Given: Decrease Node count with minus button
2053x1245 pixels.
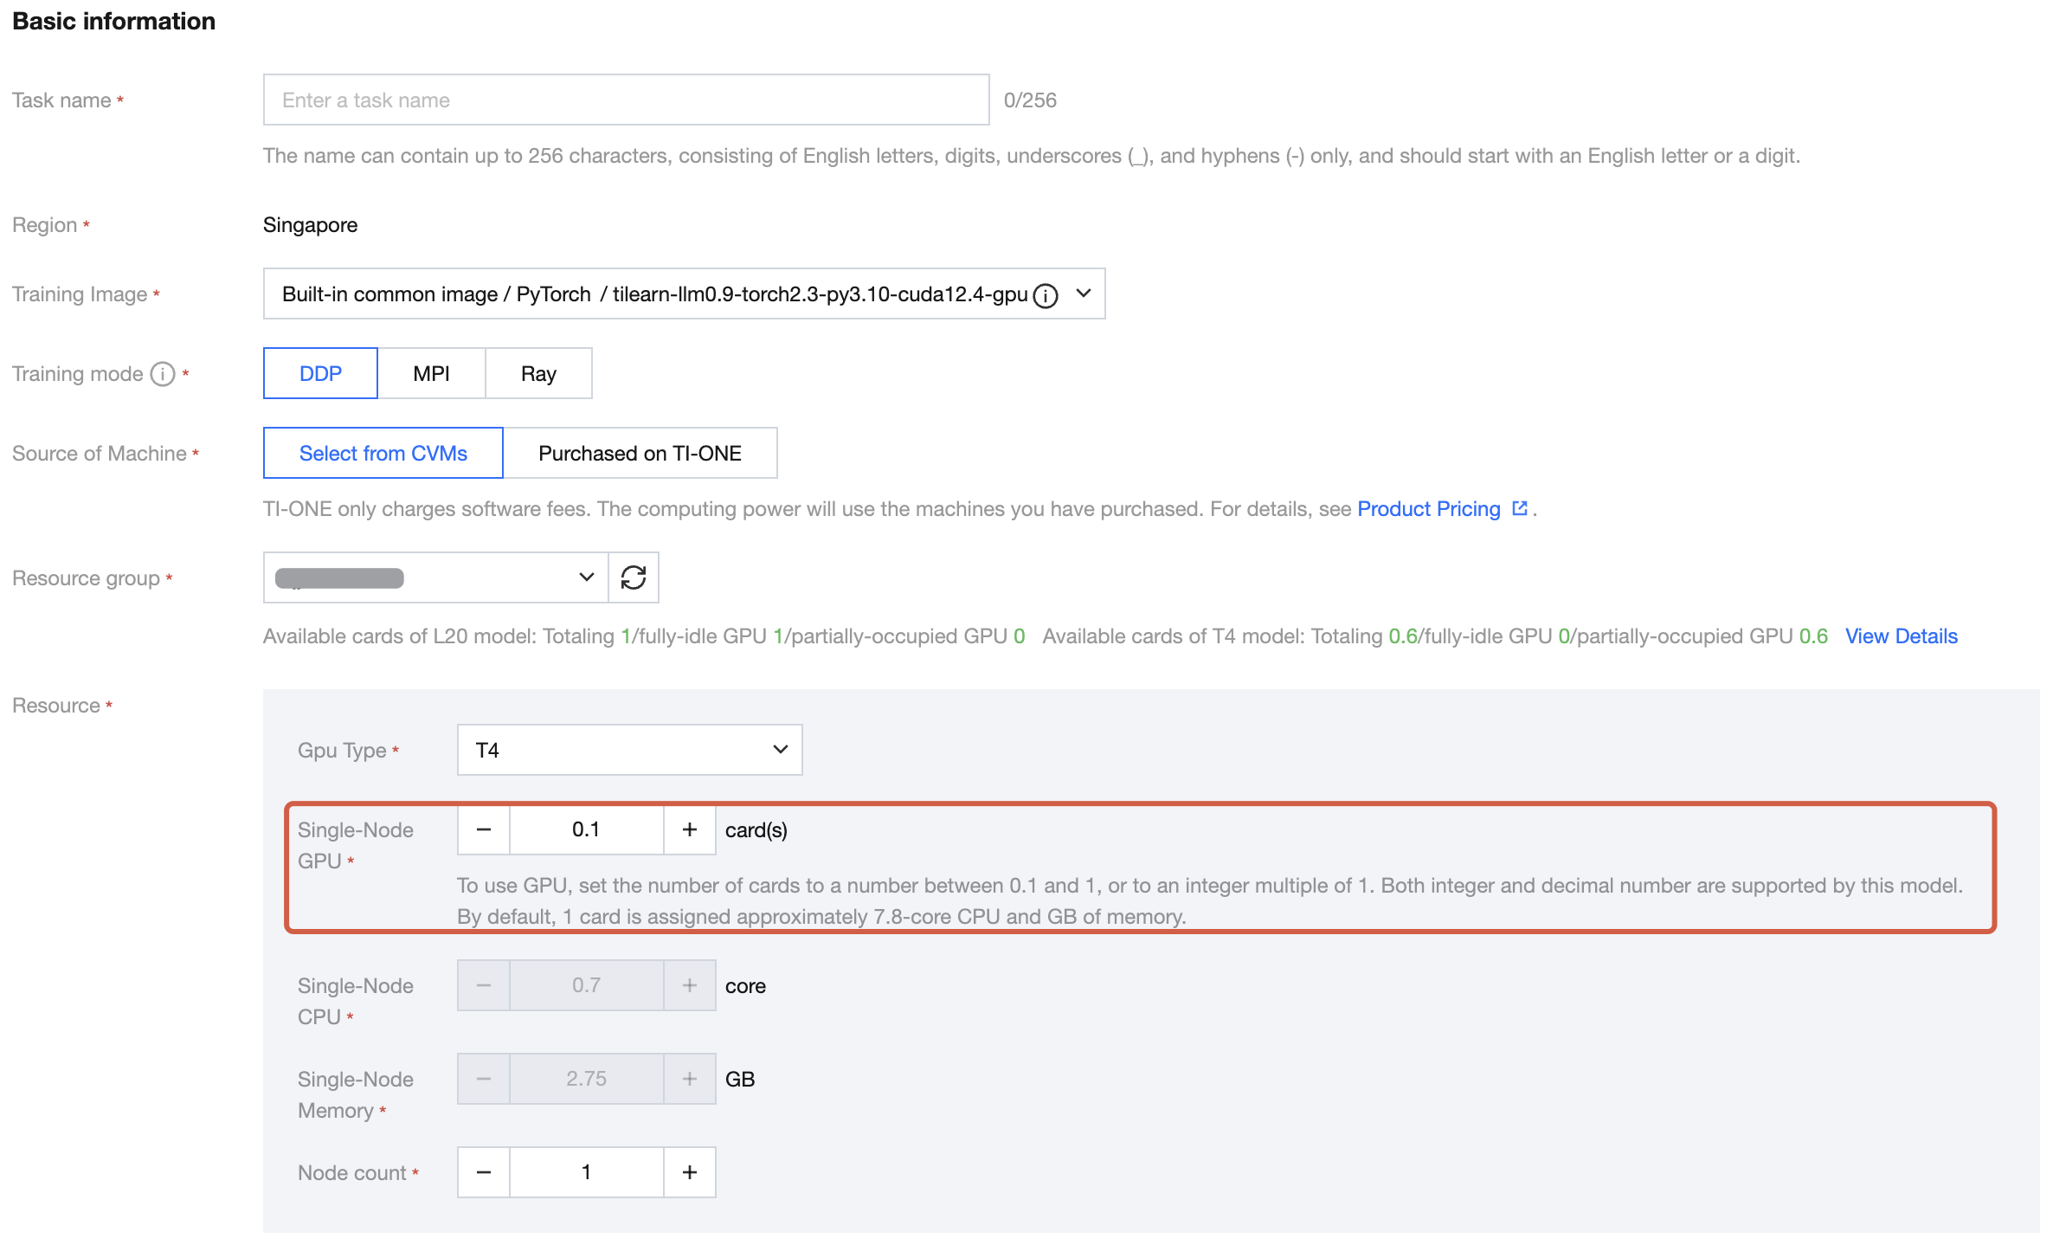Looking at the screenshot, I should point(484,1172).
